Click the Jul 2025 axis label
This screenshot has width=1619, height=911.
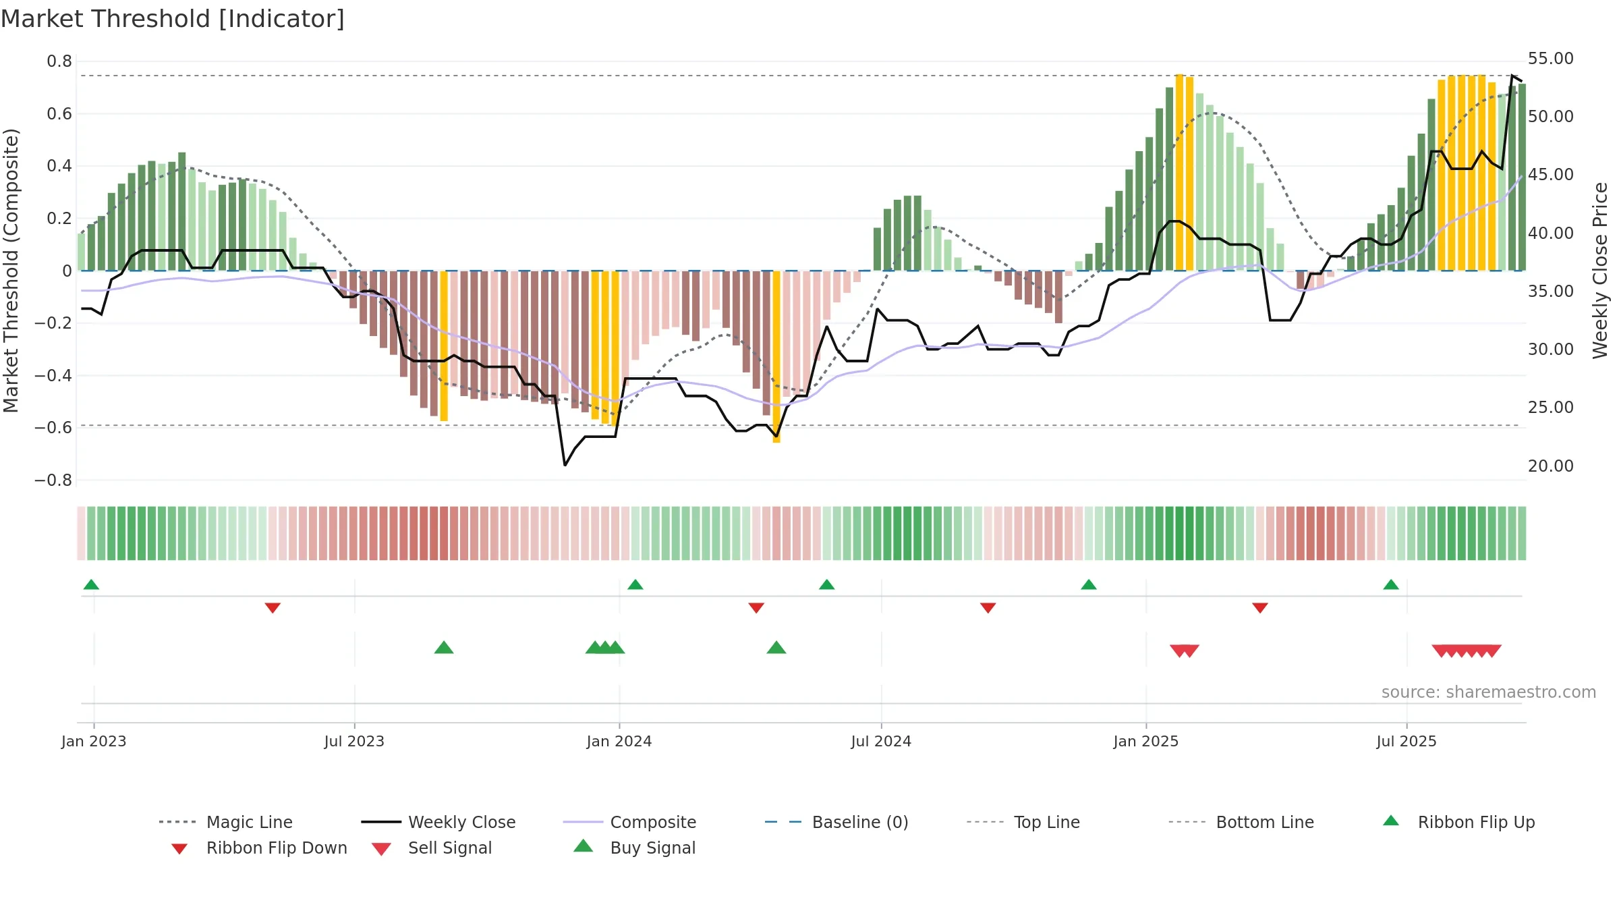(1407, 741)
